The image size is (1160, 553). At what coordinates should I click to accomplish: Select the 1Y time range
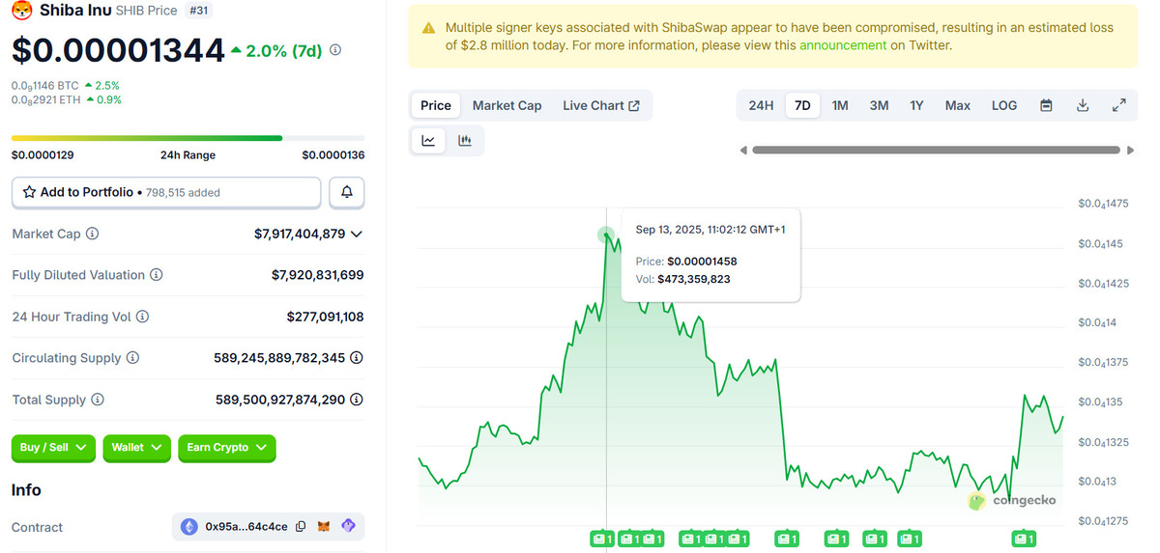tap(916, 105)
